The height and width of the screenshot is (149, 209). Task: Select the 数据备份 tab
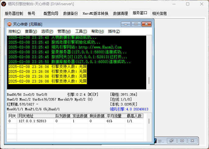70,13
